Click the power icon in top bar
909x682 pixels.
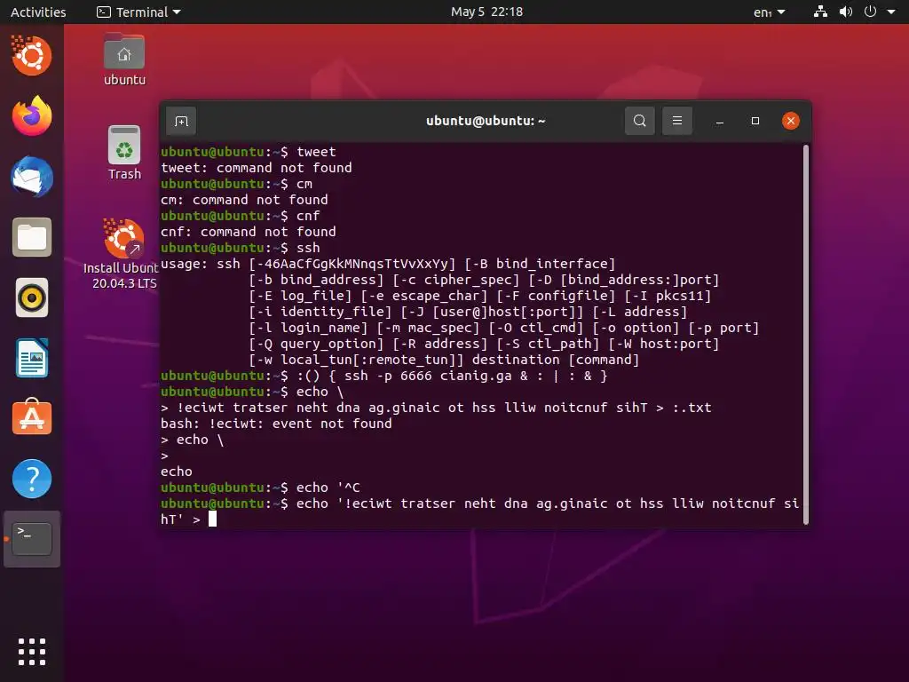click(x=870, y=12)
